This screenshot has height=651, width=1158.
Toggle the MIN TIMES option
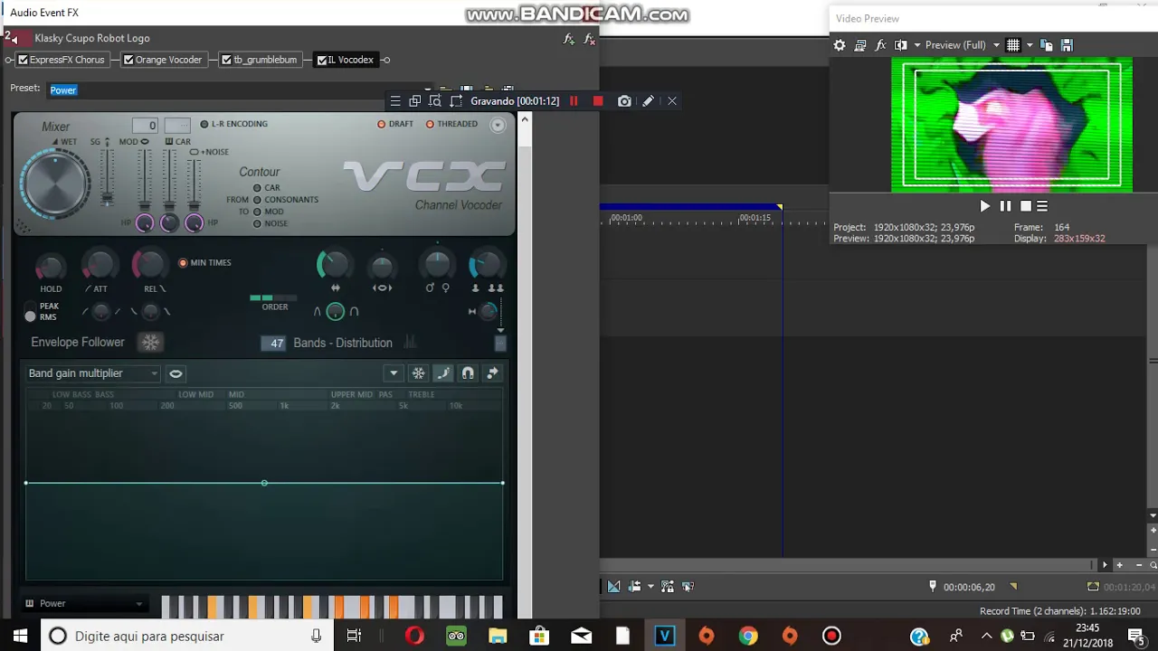204,263
